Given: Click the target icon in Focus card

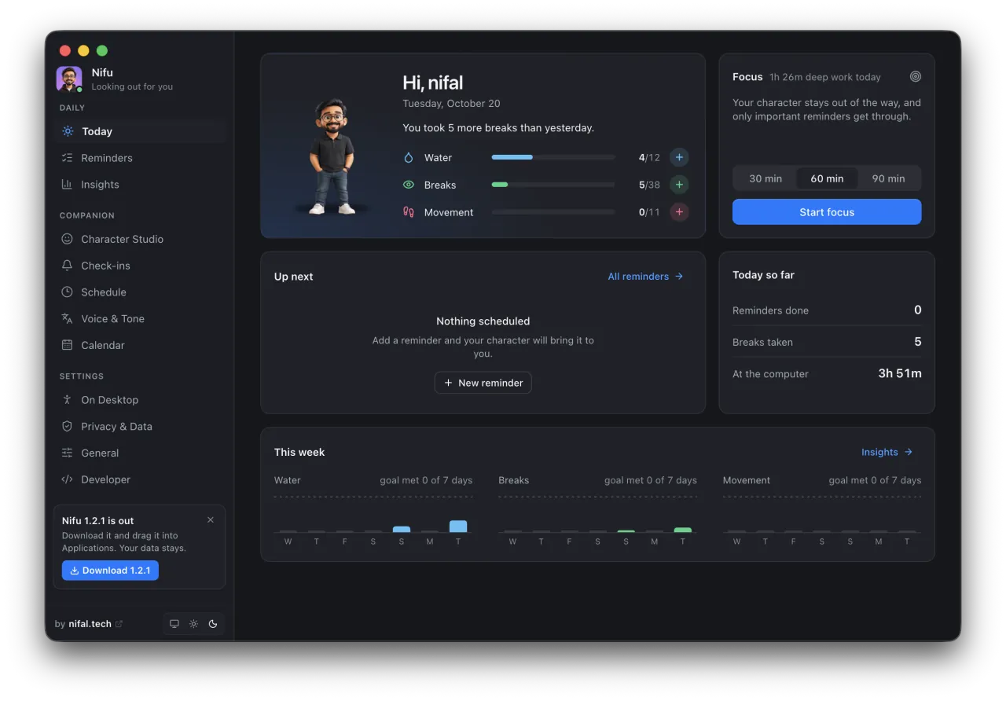Looking at the screenshot, I should [x=916, y=77].
